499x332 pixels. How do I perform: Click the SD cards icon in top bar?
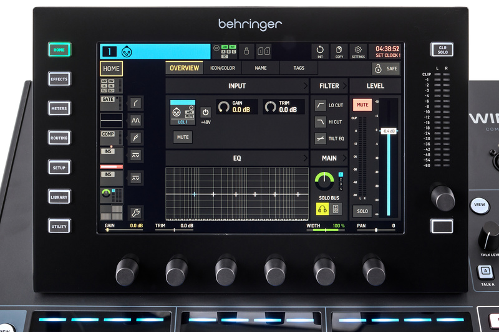click(264, 51)
